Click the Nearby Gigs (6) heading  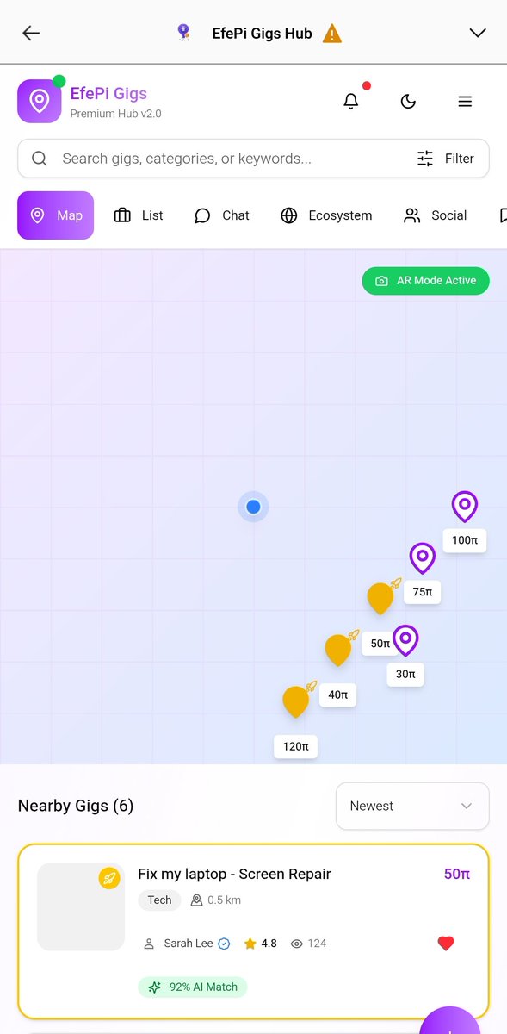click(76, 807)
